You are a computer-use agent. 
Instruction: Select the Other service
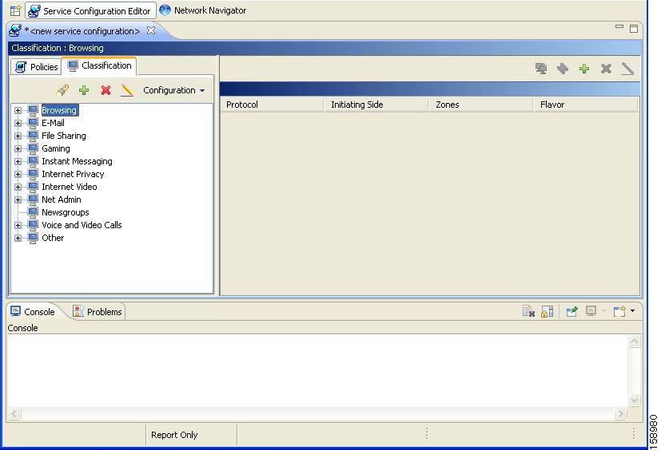coord(53,238)
